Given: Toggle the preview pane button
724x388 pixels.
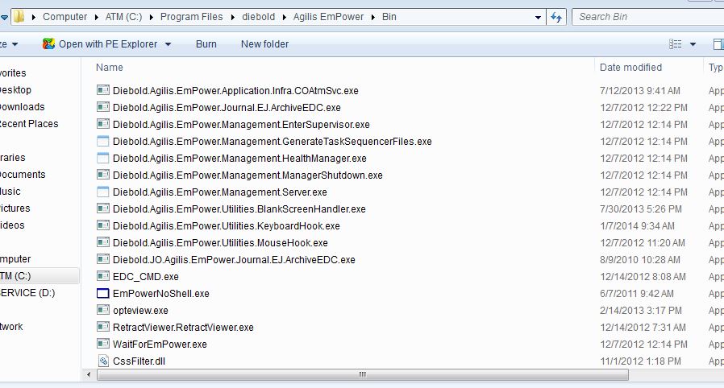Looking at the screenshot, I should coord(718,44).
